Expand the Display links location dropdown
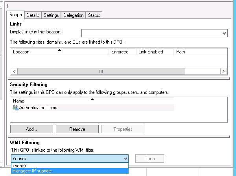The width and height of the screenshot is (236, 176). [224, 33]
